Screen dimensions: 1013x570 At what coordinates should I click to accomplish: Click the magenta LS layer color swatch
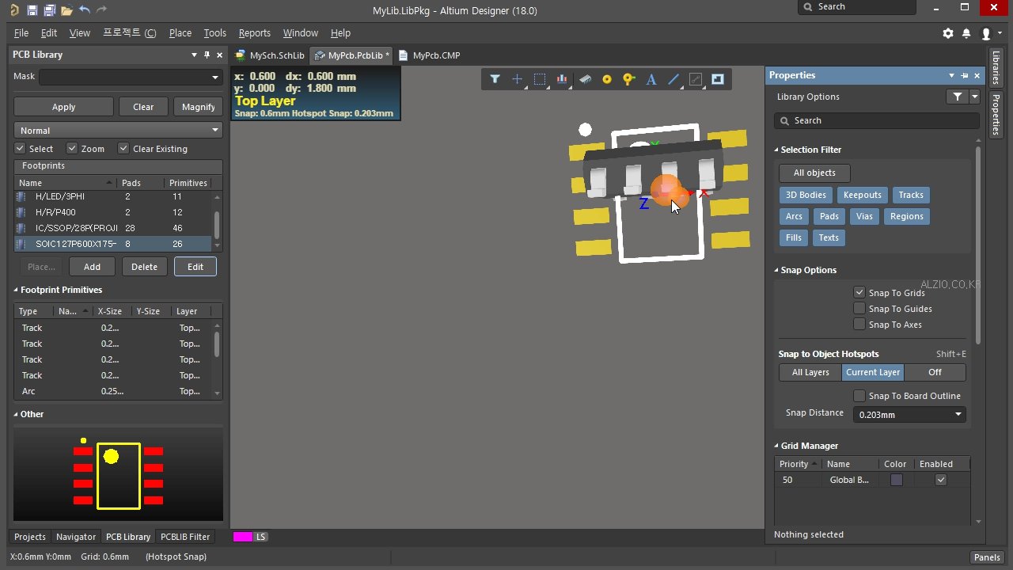point(242,537)
